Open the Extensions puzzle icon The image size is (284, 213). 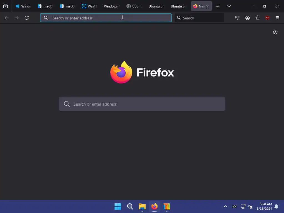(x=257, y=18)
